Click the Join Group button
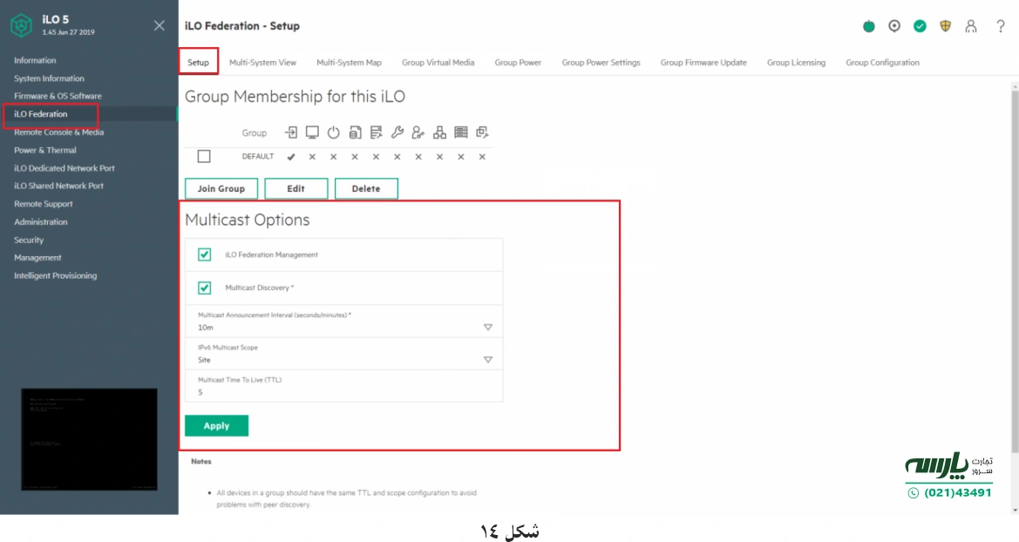The height and width of the screenshot is (542, 1019). coord(221,188)
